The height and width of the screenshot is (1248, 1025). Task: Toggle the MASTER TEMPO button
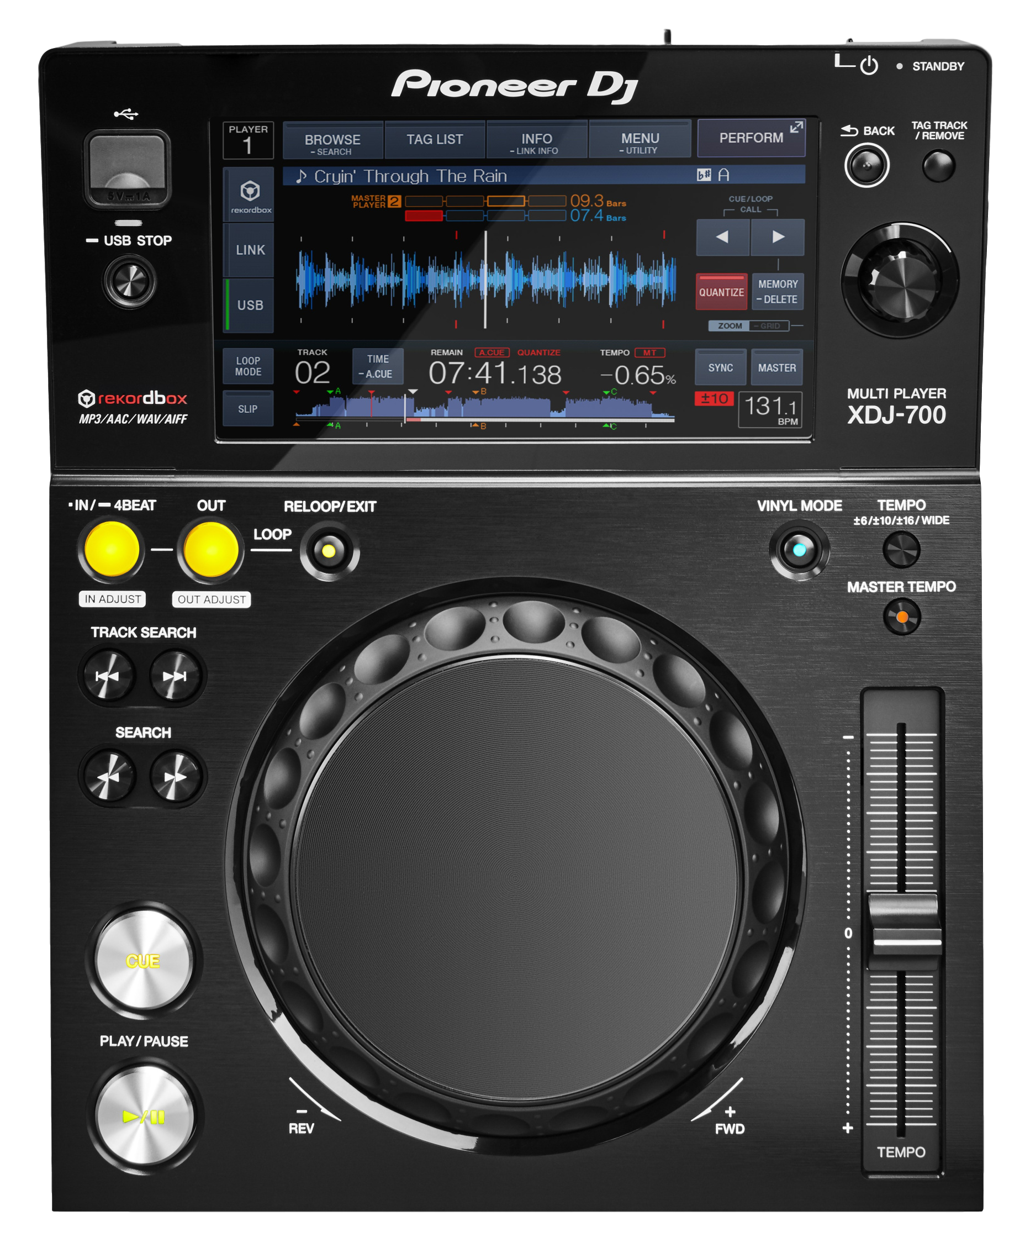pos(902,617)
